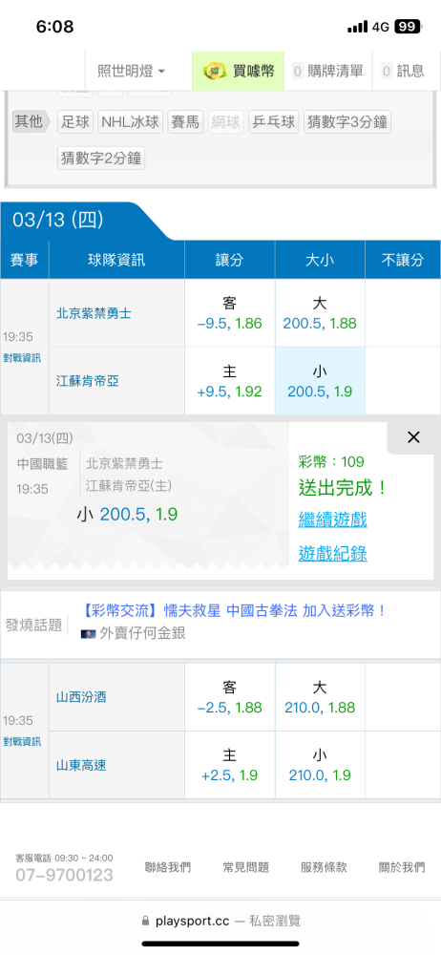This screenshot has height=955, width=441.
Task: Toggle 北京紫禁勇士 客 -9.5 spread bet
Action: tap(230, 313)
